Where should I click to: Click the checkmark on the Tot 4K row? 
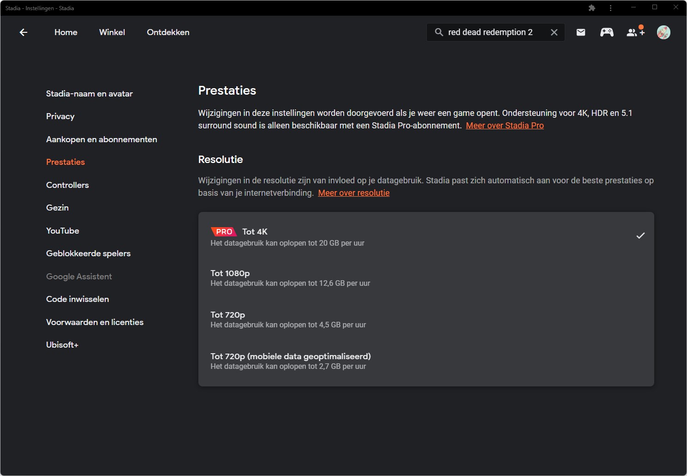[640, 235]
